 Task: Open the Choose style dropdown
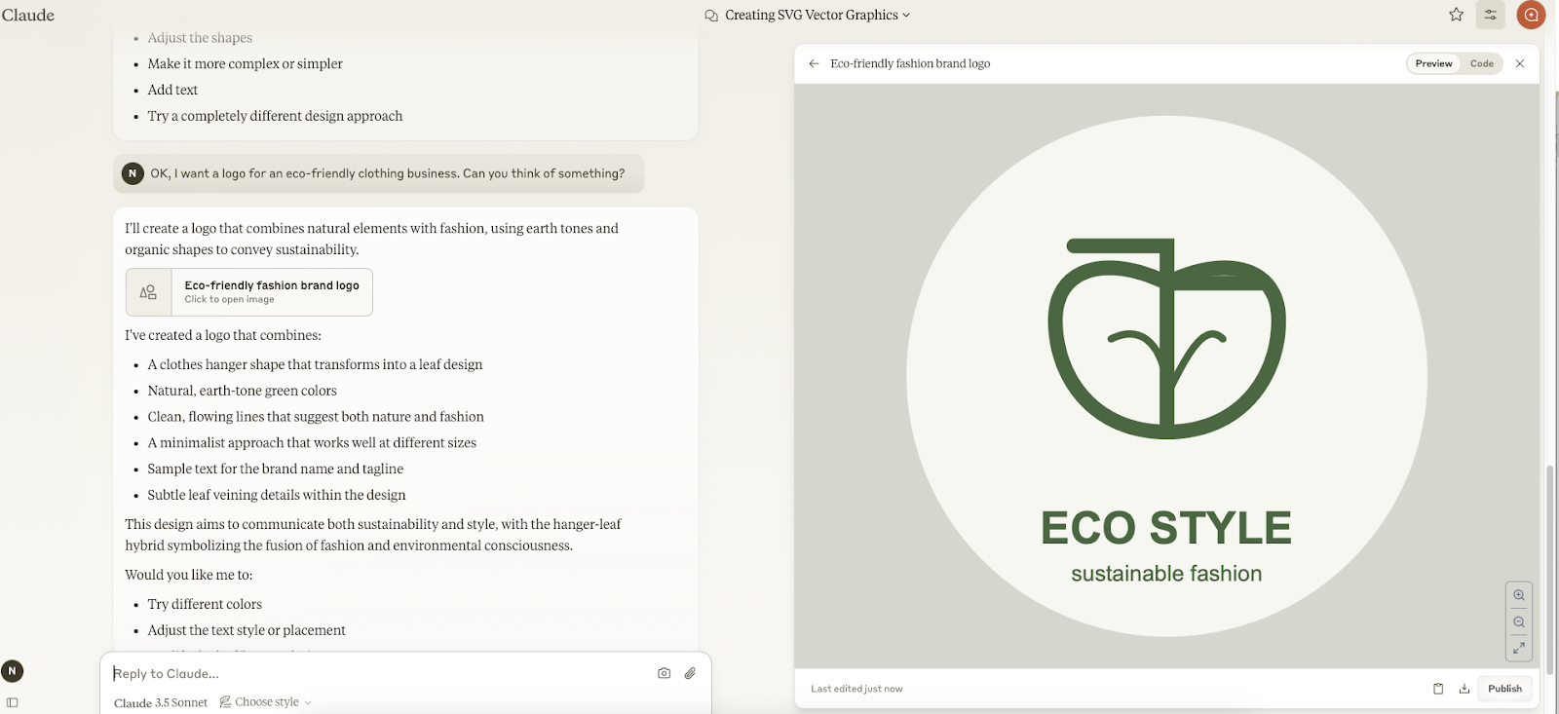[x=266, y=702]
